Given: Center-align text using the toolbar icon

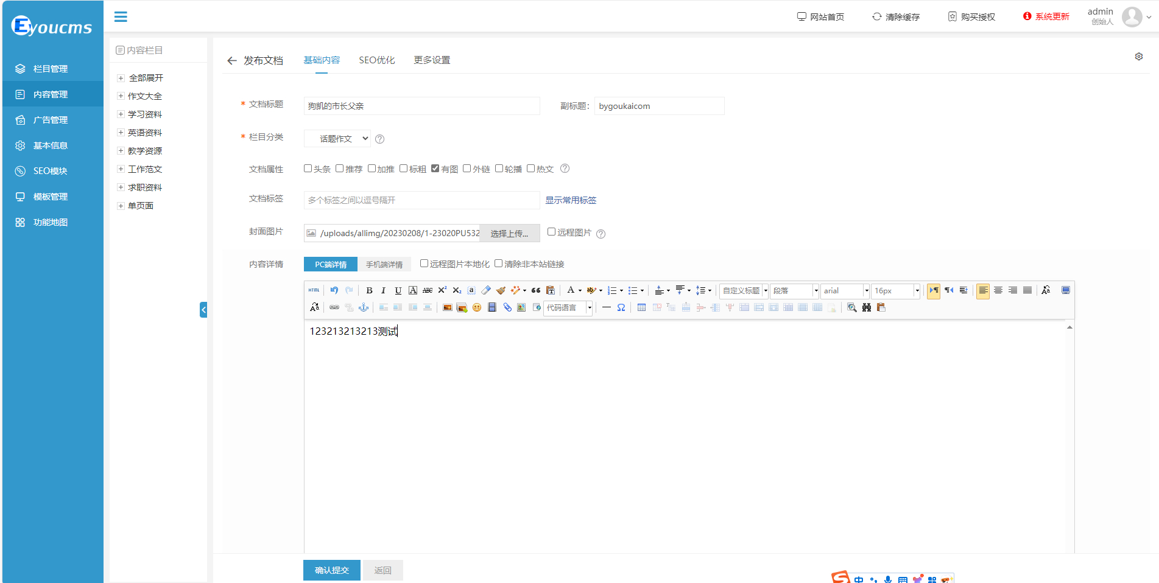Looking at the screenshot, I should point(998,290).
